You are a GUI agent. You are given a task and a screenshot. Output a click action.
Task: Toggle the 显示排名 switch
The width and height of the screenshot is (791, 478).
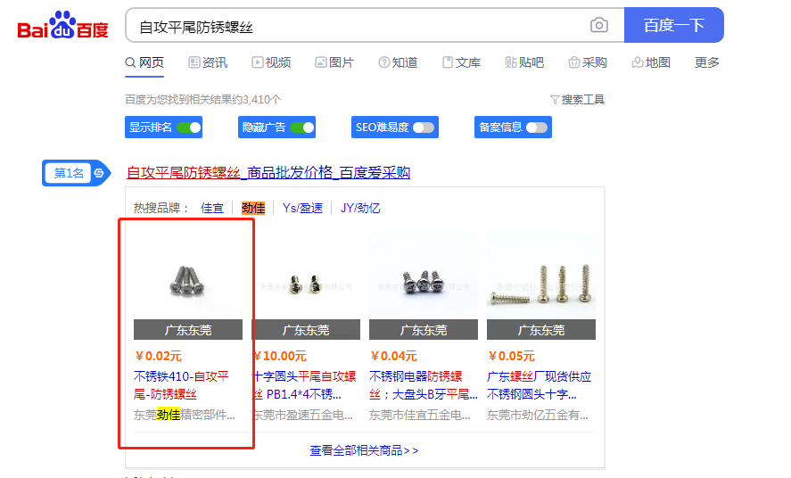(x=189, y=127)
